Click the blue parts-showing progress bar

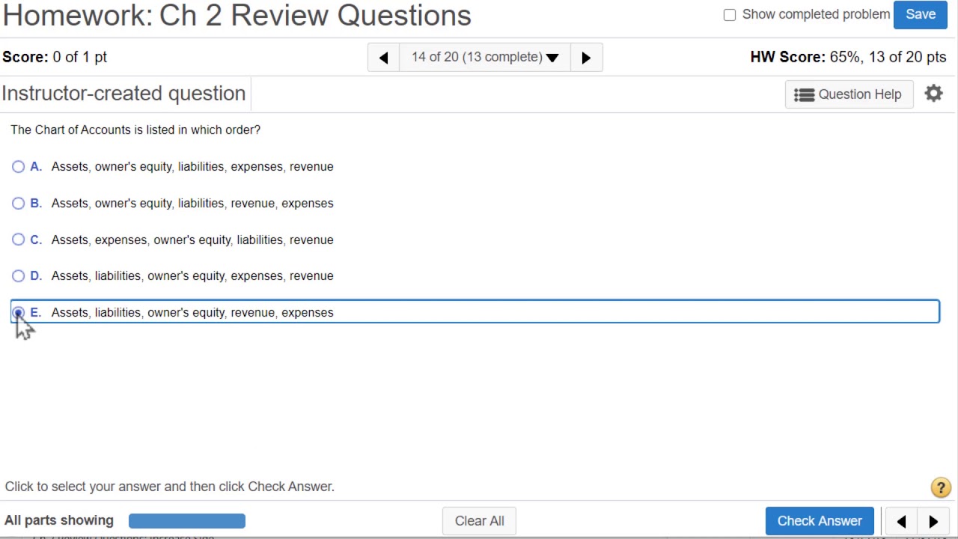pos(187,521)
